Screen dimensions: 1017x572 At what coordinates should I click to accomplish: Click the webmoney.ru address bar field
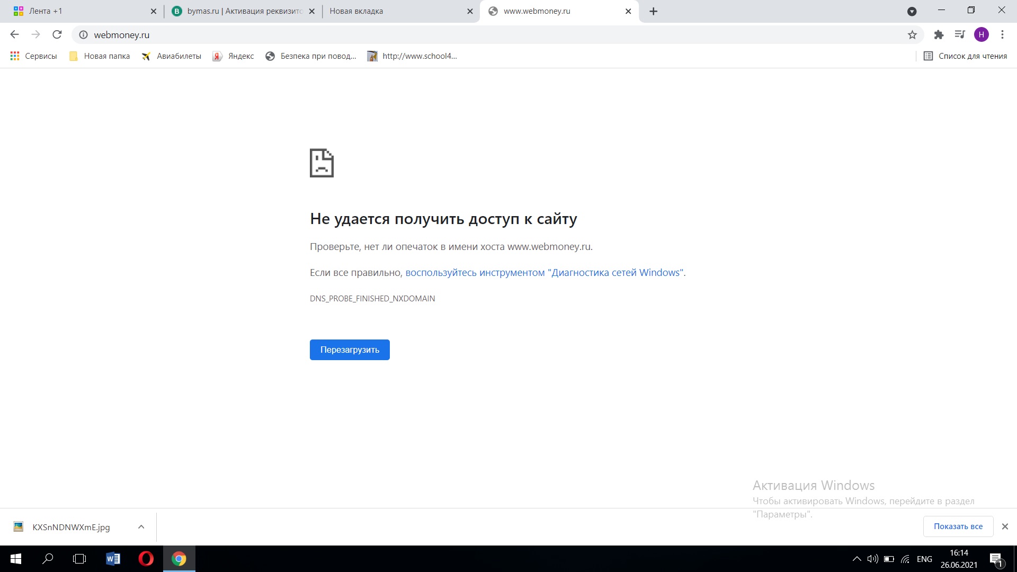(477, 35)
